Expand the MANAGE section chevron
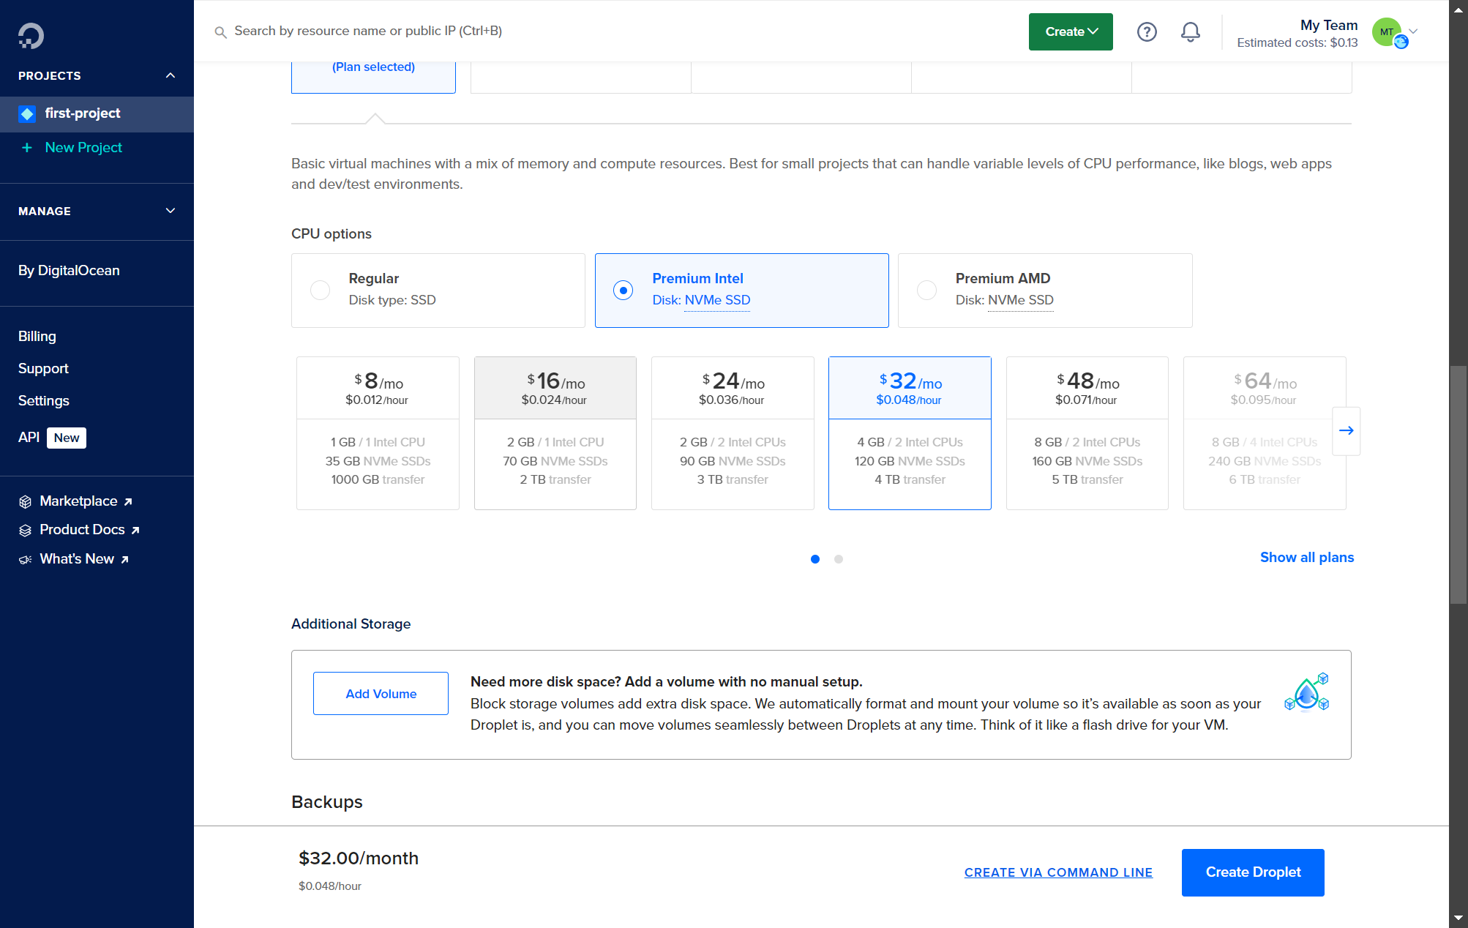The image size is (1468, 928). click(171, 211)
